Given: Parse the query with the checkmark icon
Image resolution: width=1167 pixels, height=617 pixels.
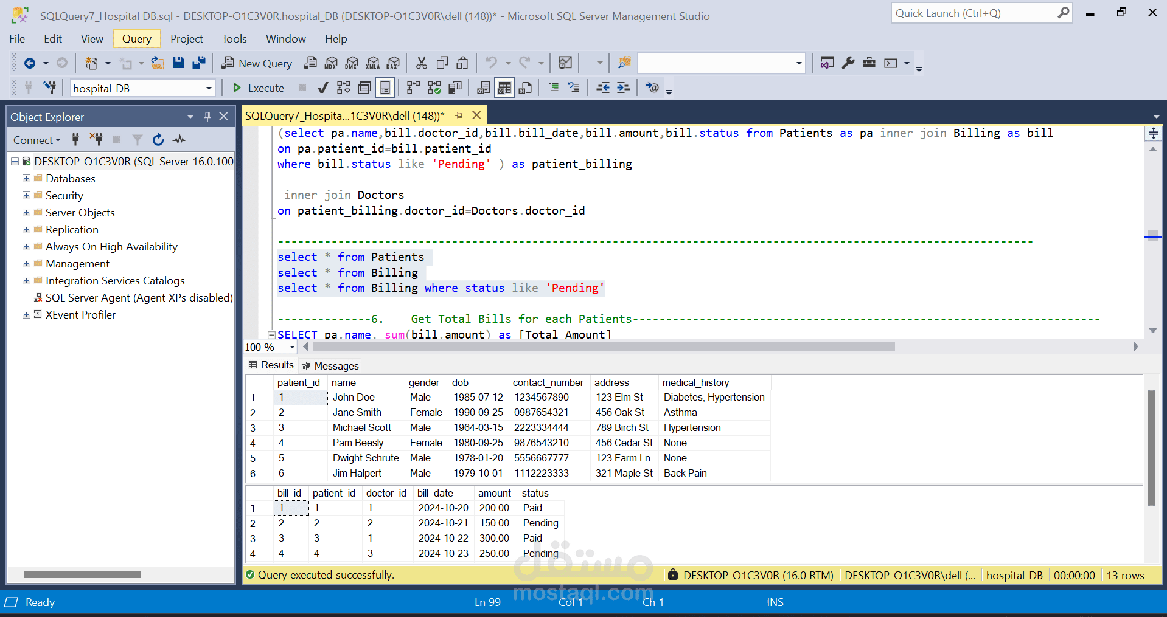Looking at the screenshot, I should coord(323,88).
